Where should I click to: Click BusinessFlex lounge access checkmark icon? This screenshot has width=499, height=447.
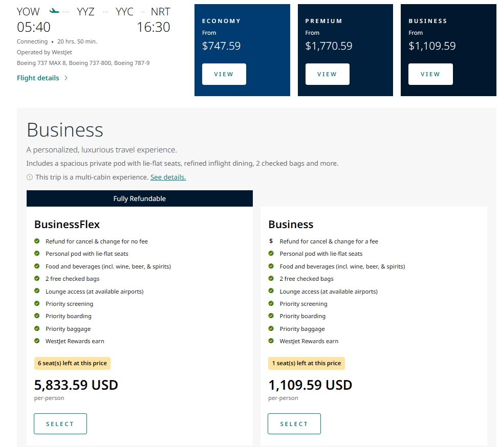tap(37, 292)
